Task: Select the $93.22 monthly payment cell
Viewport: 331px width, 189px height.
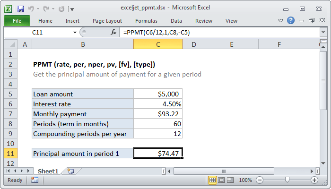Action: tap(158, 114)
